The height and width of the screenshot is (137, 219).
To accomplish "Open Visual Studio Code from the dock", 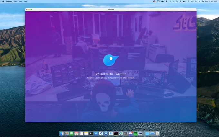I will click(101, 133).
